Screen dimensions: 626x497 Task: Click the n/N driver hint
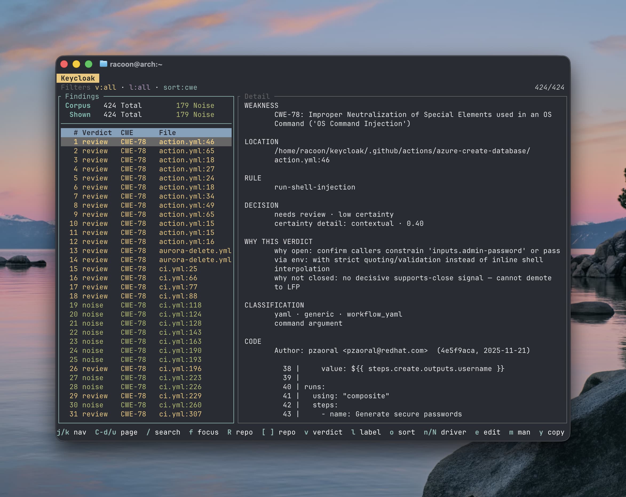tap(445, 432)
